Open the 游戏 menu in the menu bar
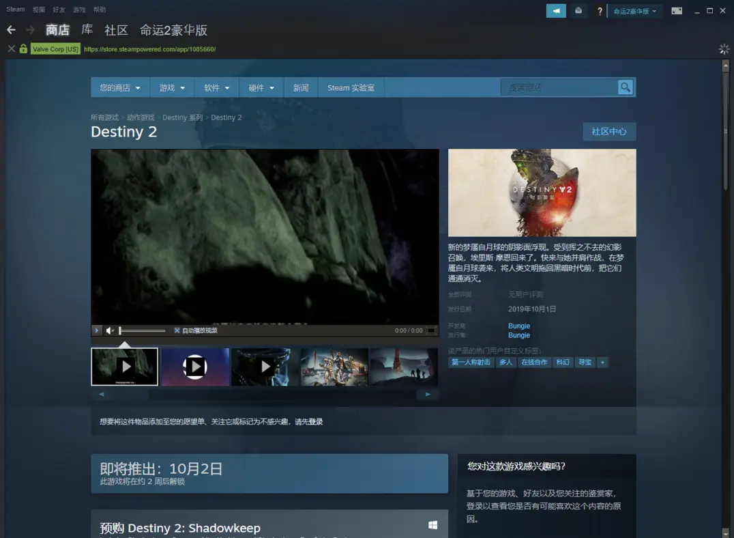The height and width of the screenshot is (538, 734). pyautogui.click(x=79, y=10)
